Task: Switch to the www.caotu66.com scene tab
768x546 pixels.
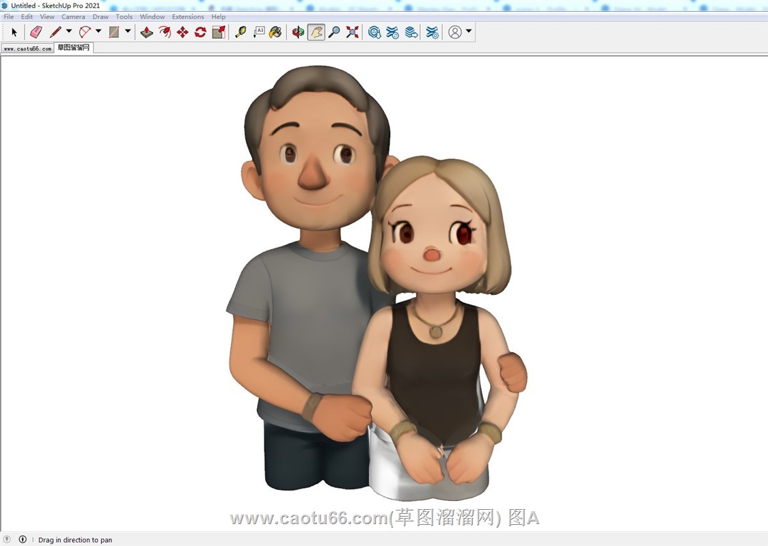Action: pyautogui.click(x=27, y=48)
